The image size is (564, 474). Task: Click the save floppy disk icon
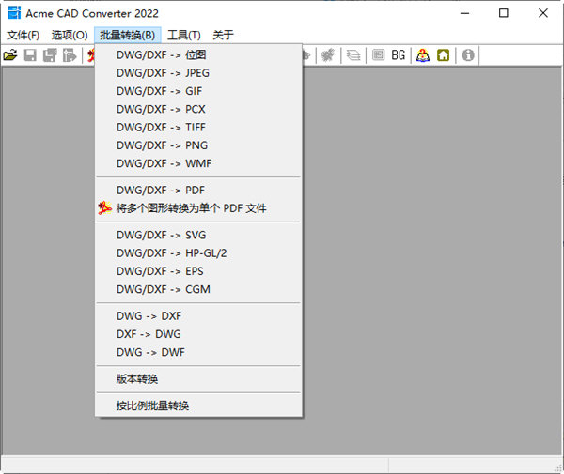point(30,55)
